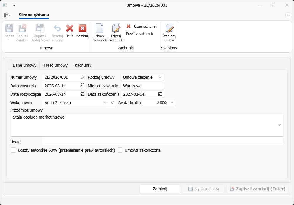Click the Numer umowy field ZL/2026/001
Image resolution: width=294 pixels, height=205 pixels.
click(64, 77)
